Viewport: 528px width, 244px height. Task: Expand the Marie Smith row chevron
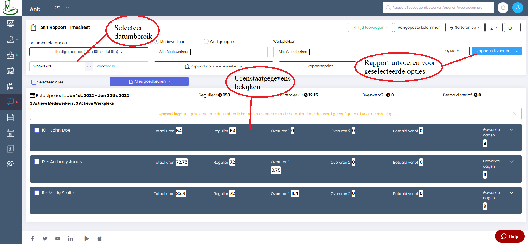coord(511,193)
